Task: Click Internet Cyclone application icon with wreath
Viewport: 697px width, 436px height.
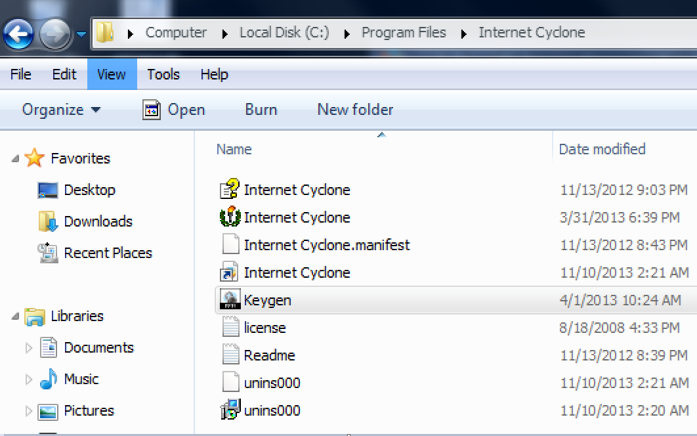Action: click(x=230, y=217)
